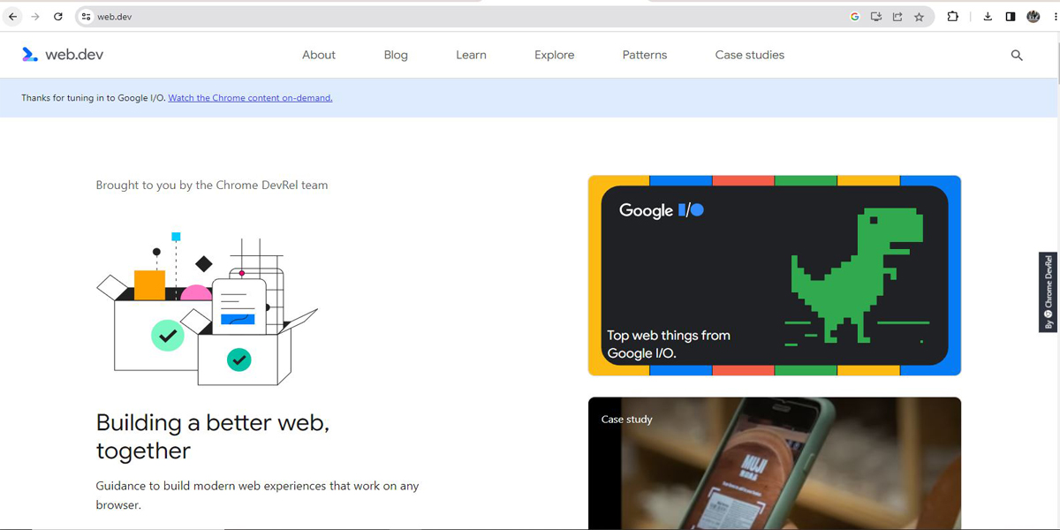Open the Google I/O dinosaur card

[775, 276]
